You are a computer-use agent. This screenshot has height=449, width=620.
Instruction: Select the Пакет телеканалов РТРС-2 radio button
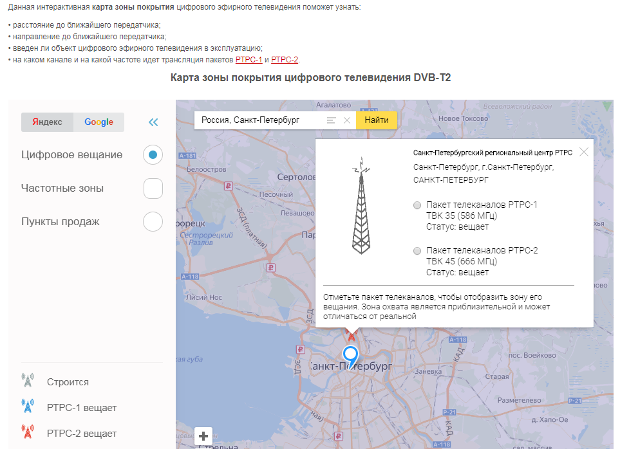click(417, 251)
